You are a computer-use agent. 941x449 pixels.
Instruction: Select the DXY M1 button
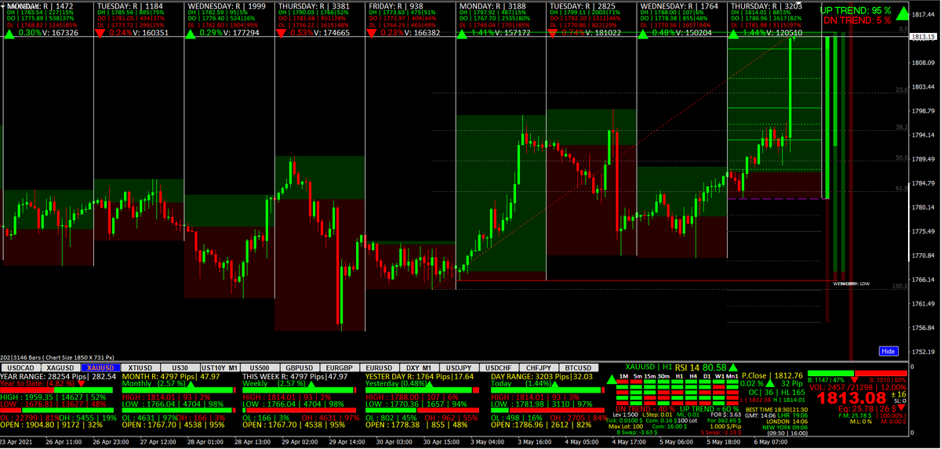coord(420,367)
